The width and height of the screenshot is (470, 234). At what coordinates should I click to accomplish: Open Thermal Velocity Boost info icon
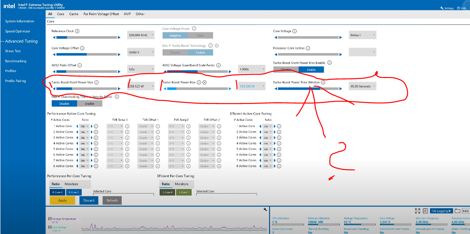coord(117,96)
